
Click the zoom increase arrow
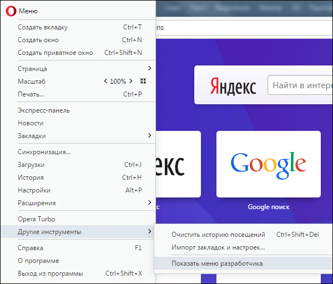click(130, 81)
